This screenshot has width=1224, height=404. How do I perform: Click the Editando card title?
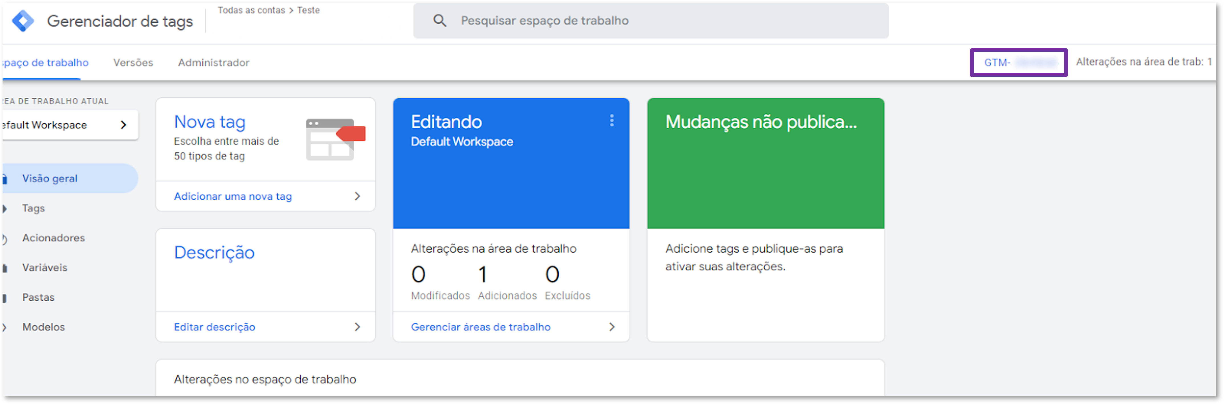coord(446,122)
